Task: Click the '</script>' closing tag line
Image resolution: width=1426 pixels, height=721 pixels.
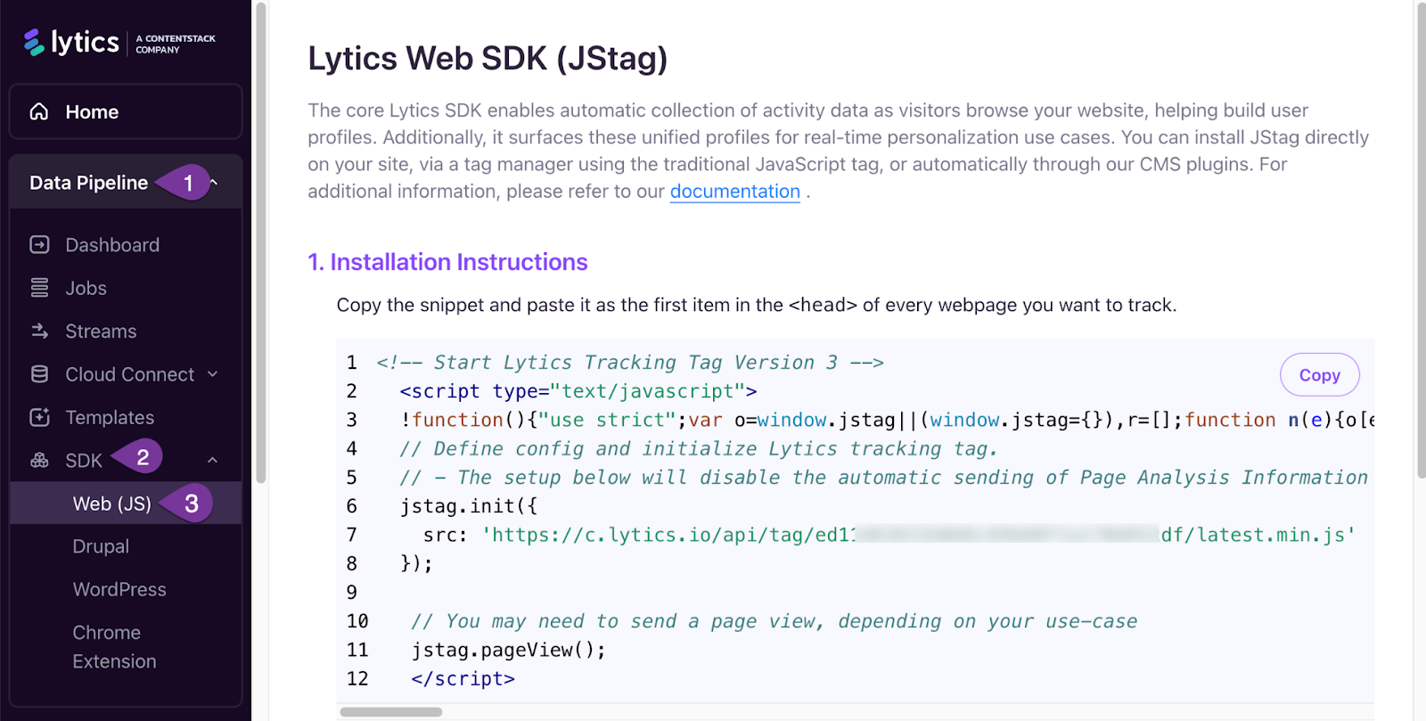Action: point(463,679)
